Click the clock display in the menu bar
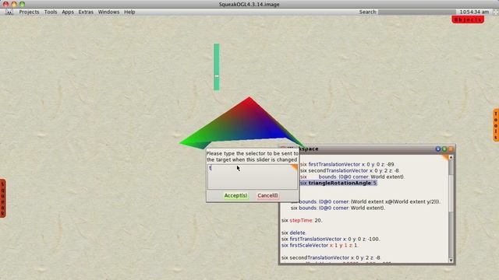Image resolution: width=499 pixels, height=280 pixels. tap(474, 12)
